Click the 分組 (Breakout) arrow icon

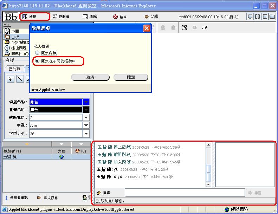[147, 17]
